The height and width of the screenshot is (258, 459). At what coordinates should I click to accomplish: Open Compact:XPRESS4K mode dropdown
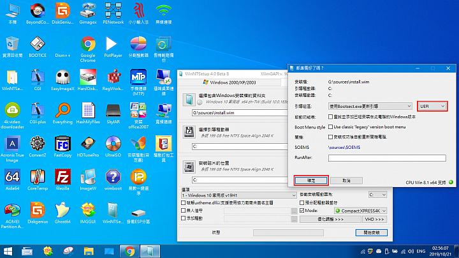click(x=360, y=211)
